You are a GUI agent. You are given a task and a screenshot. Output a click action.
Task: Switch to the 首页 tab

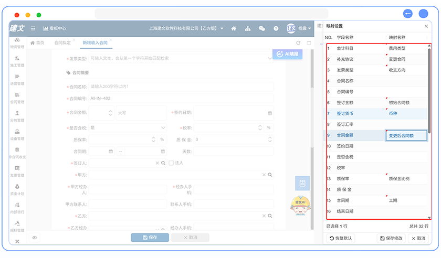point(37,43)
